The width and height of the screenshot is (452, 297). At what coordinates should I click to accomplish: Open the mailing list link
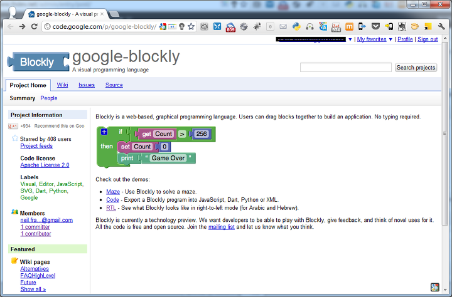pos(222,227)
